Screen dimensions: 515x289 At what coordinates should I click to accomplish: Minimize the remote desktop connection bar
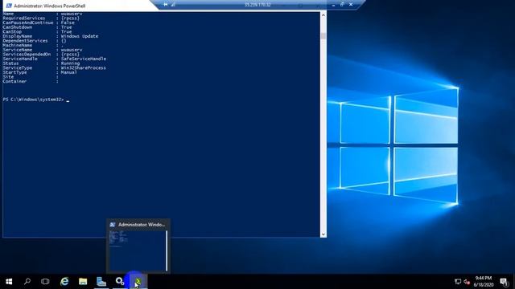[333, 5]
